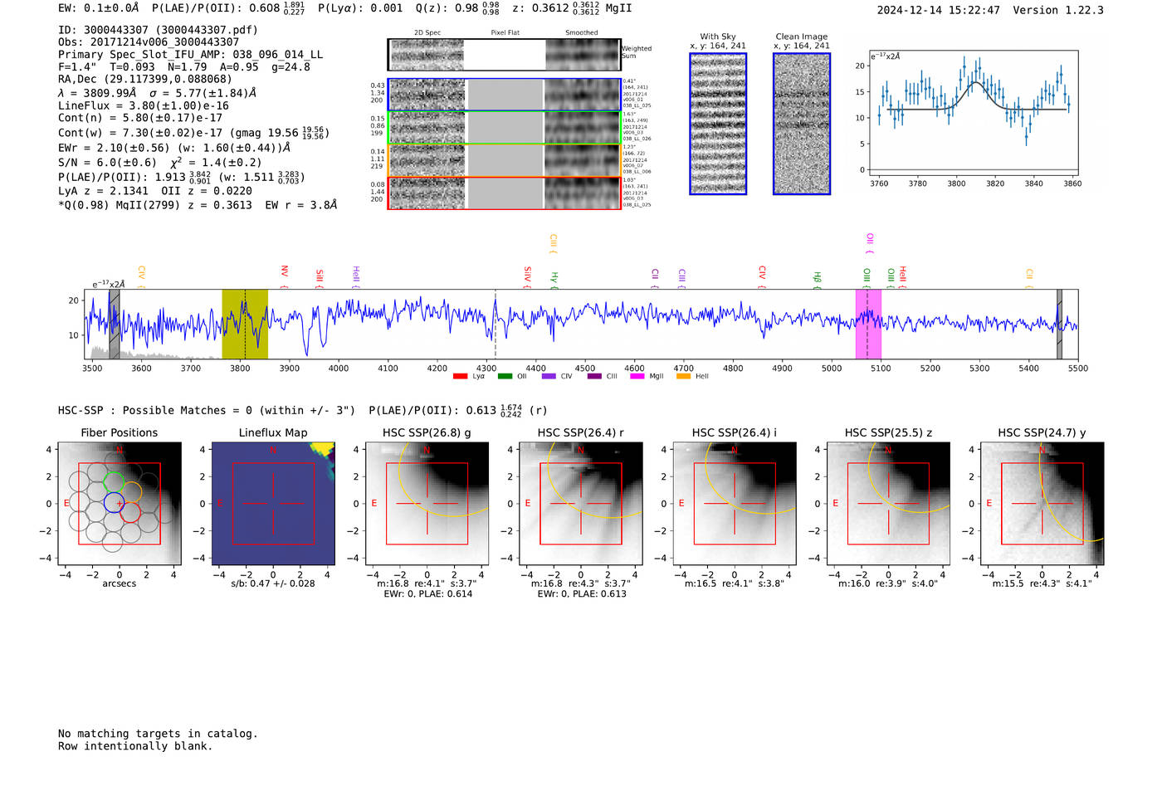This screenshot has height=791, width=1162.
Task: Select the red-bordered 2D spectrum row
Action: point(505,193)
